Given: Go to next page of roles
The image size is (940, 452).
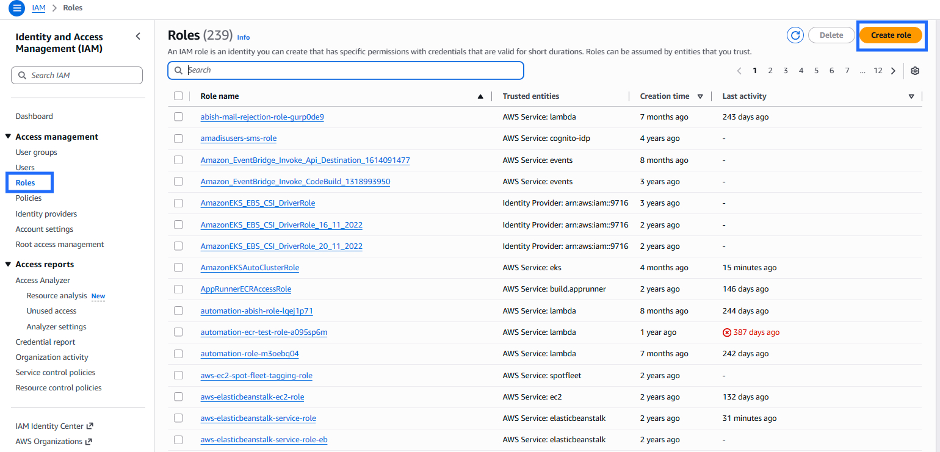Looking at the screenshot, I should pyautogui.click(x=894, y=71).
